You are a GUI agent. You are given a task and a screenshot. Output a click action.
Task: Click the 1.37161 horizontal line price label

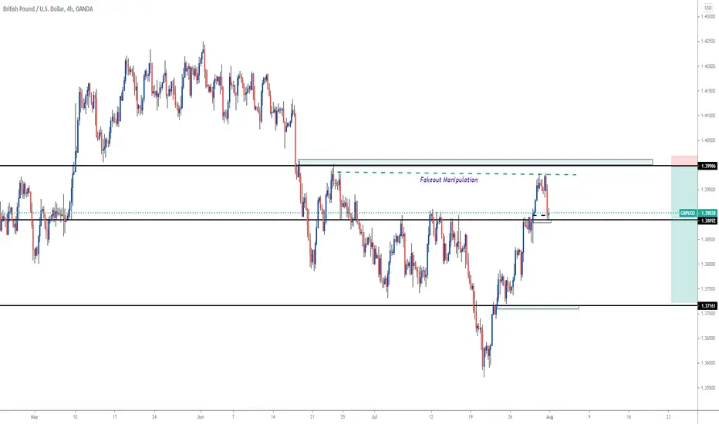tap(708, 305)
